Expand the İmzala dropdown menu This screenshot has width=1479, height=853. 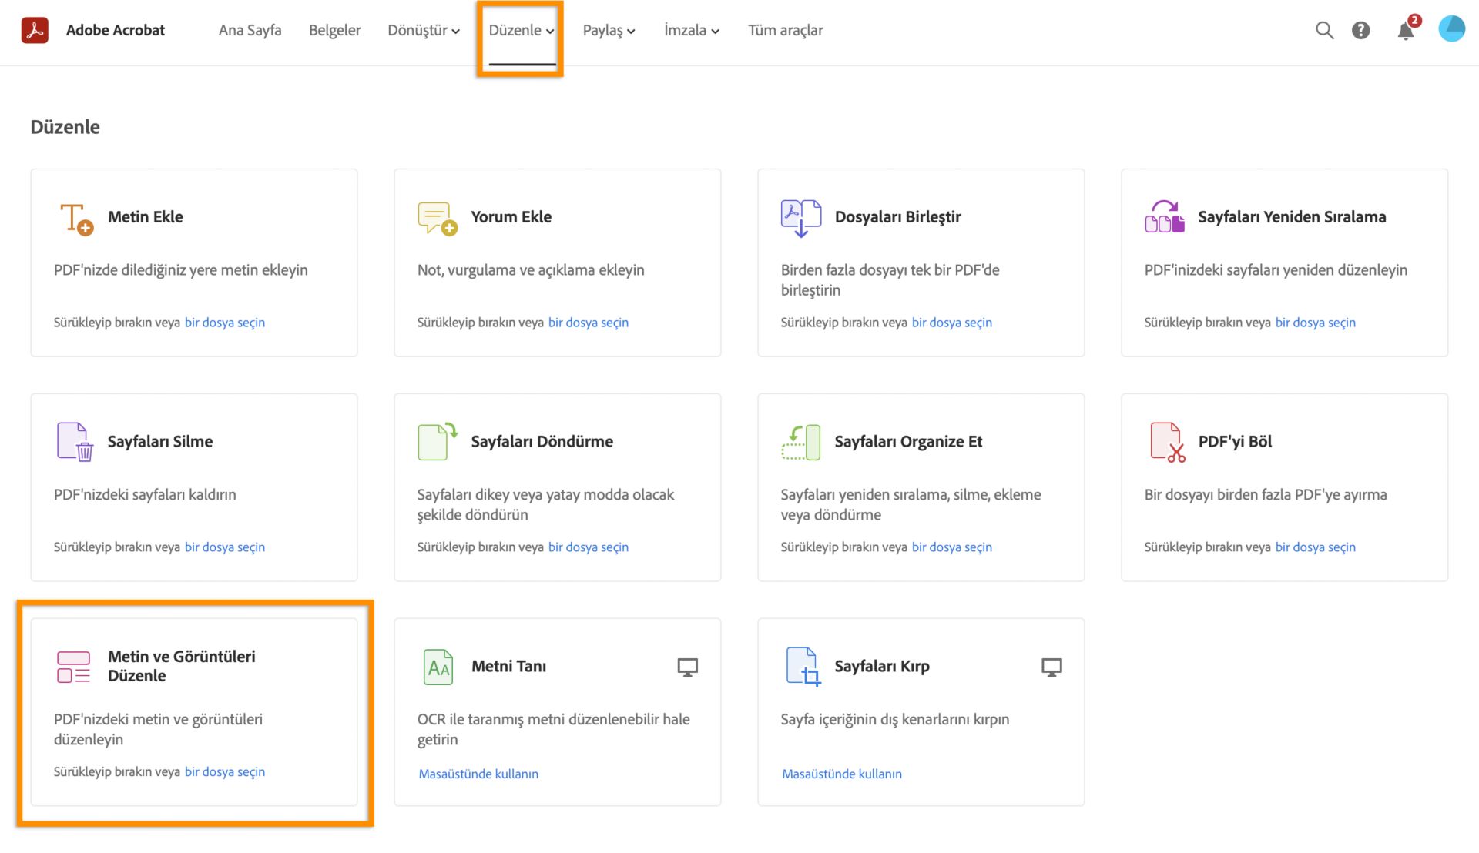(x=692, y=30)
